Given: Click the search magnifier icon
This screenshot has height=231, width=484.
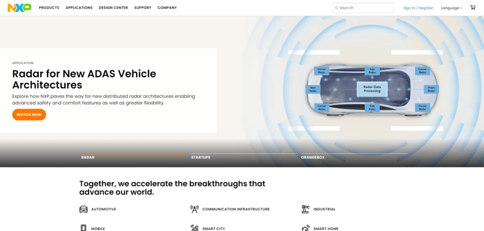Looking at the screenshot, I should (x=337, y=8).
